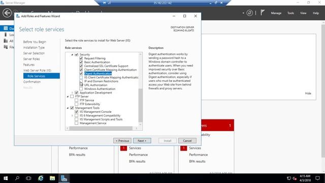
Task: Collapse the Security tree node
Action: coord(72,54)
